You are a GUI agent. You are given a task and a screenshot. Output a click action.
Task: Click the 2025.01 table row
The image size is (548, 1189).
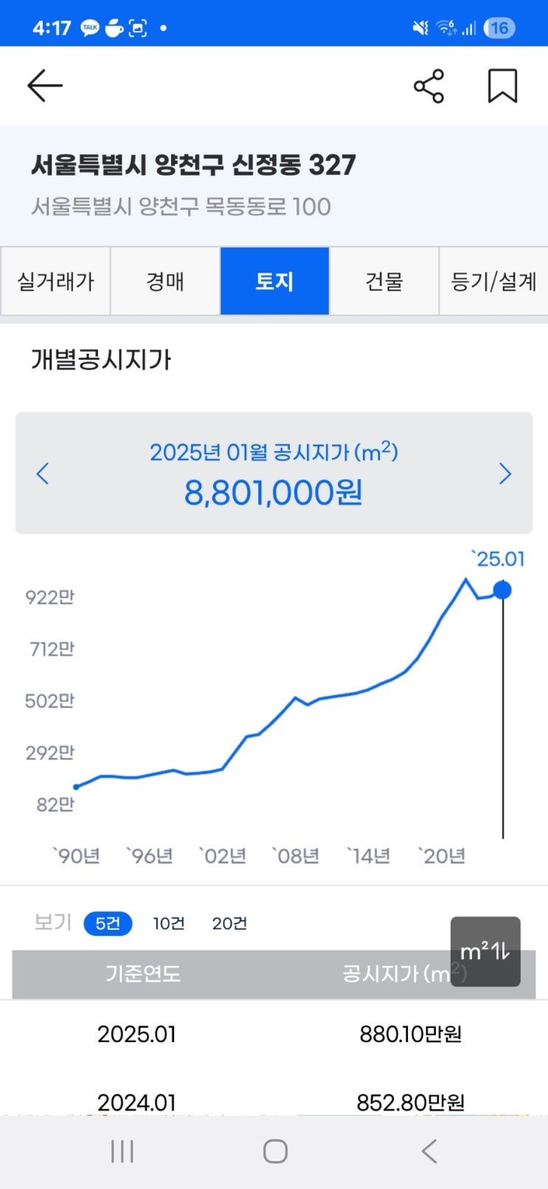click(274, 1034)
